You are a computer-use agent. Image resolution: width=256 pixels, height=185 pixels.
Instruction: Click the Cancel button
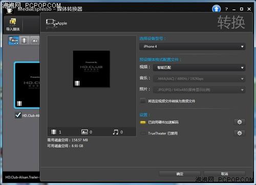pyautogui.click(x=224, y=174)
